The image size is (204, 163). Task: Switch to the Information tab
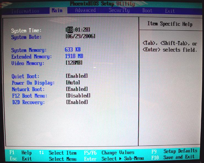(25, 11)
